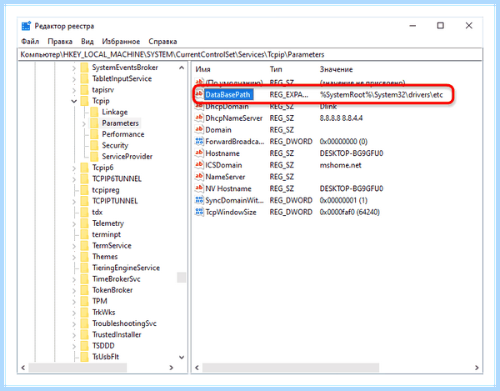Screen dimensions: 500x391
Task: Click the 0x0000faf0 (64240) value
Action: [349, 213]
